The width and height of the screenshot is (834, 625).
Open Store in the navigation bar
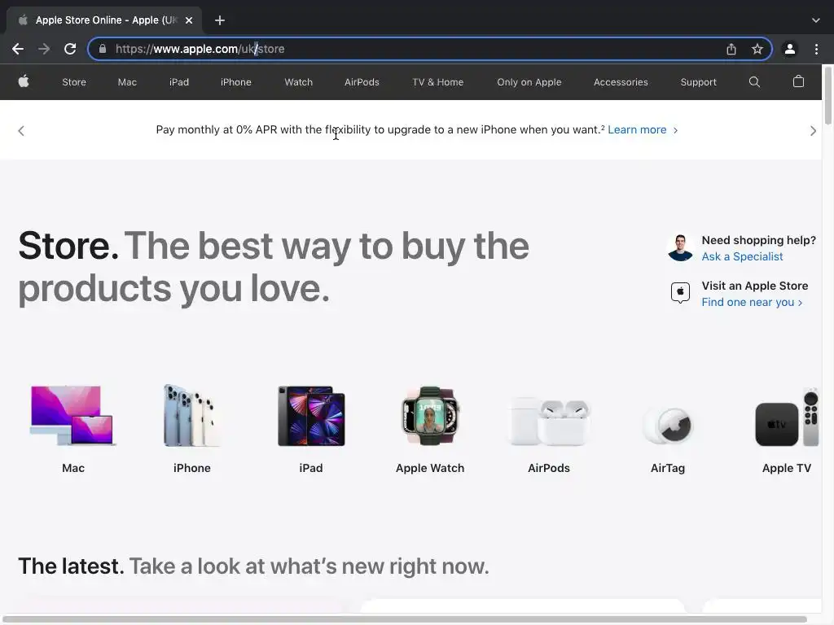coord(74,82)
